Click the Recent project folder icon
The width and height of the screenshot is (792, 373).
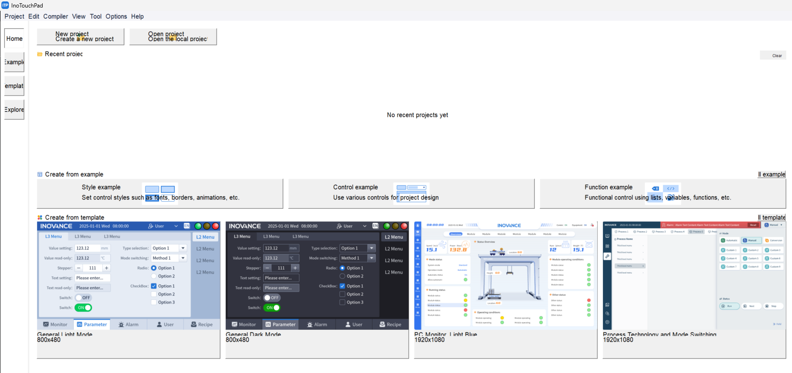[x=40, y=54]
